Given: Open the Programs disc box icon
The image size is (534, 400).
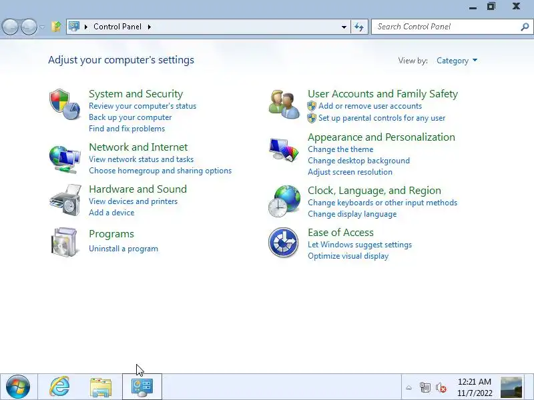Looking at the screenshot, I should (64, 242).
